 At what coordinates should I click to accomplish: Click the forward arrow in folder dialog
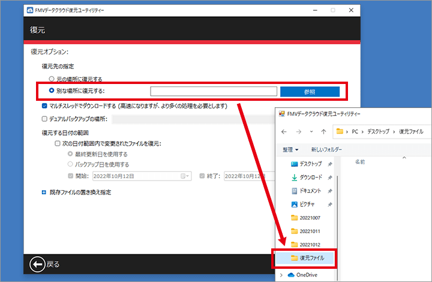click(296, 131)
